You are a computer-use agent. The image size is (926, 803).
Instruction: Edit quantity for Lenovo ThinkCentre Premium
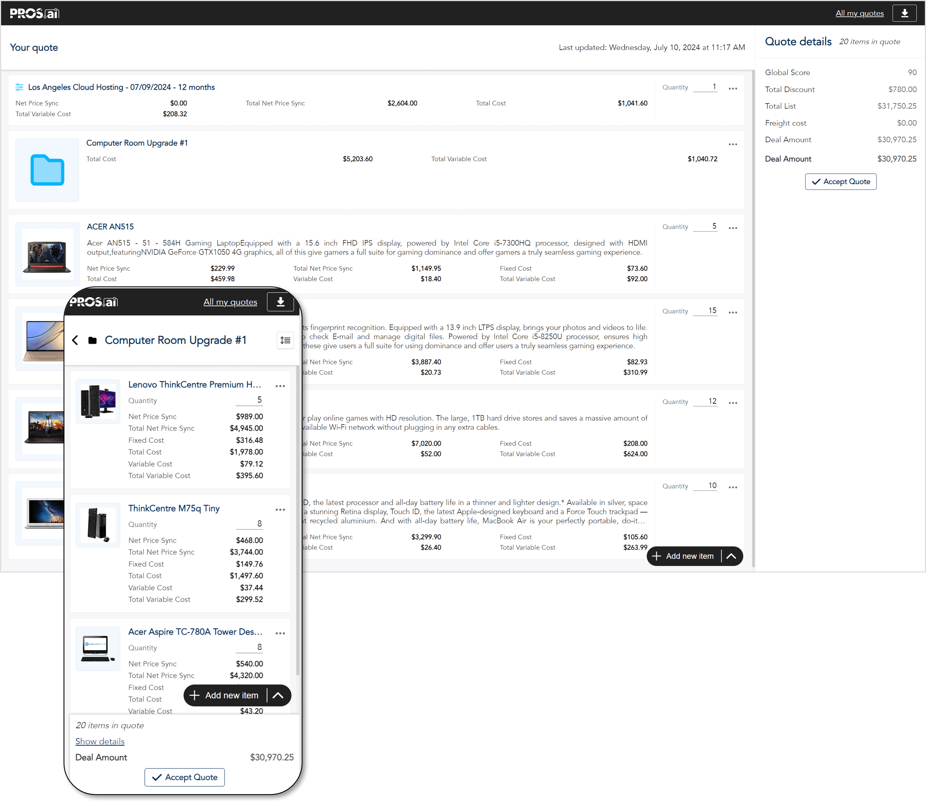249,400
